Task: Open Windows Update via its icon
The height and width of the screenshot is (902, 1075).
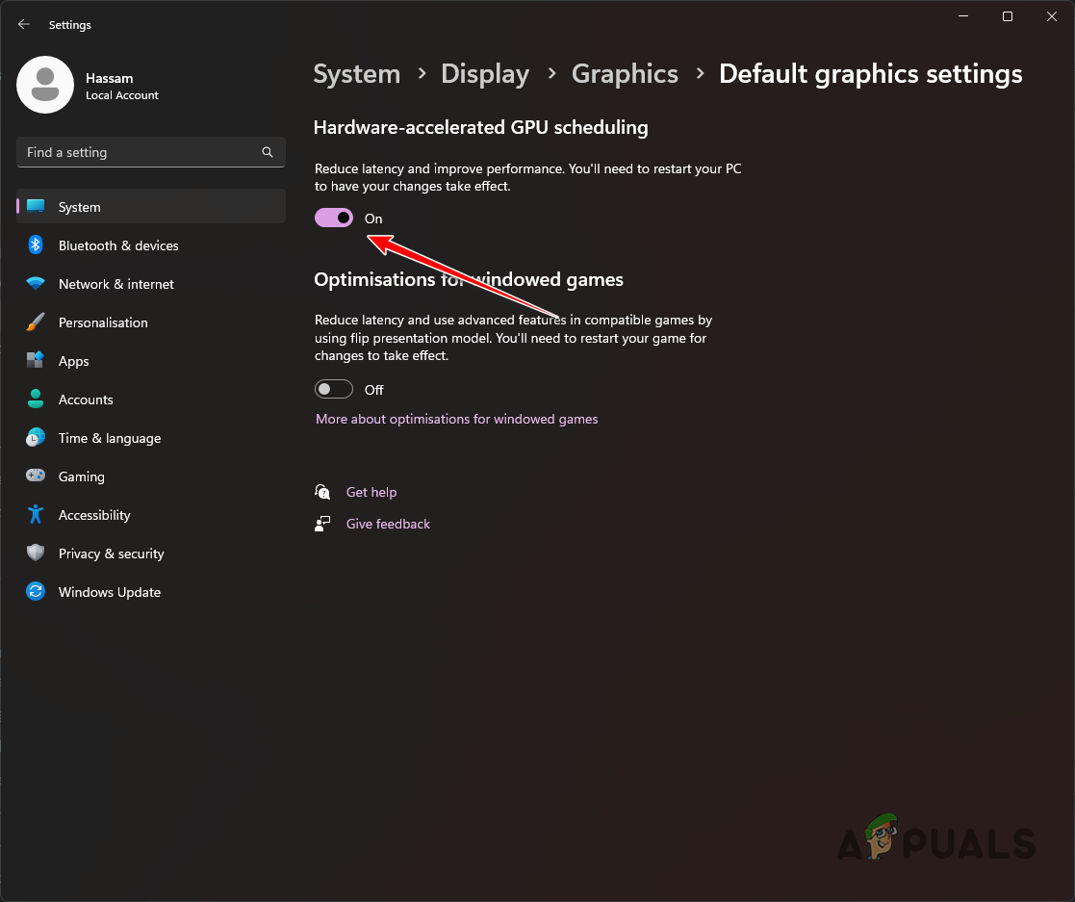Action: point(36,592)
